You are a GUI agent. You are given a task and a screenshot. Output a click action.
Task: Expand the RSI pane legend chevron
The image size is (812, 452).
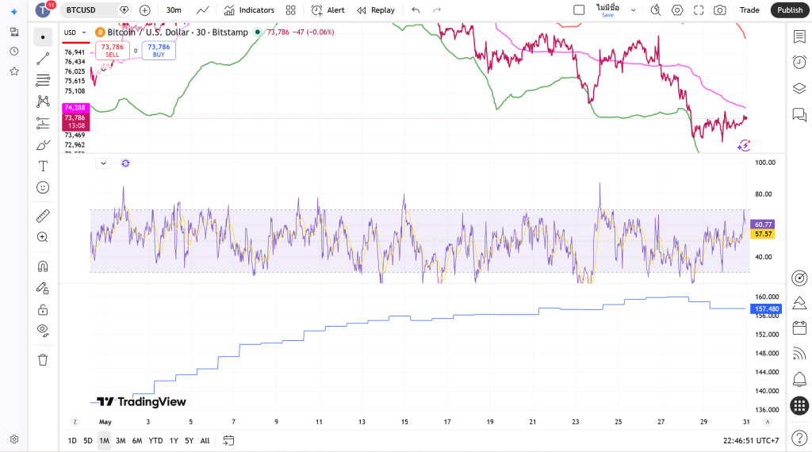(x=104, y=163)
